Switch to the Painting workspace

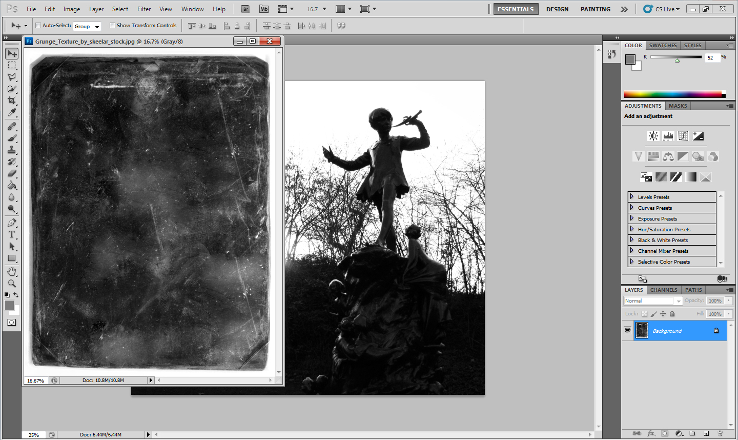(596, 9)
